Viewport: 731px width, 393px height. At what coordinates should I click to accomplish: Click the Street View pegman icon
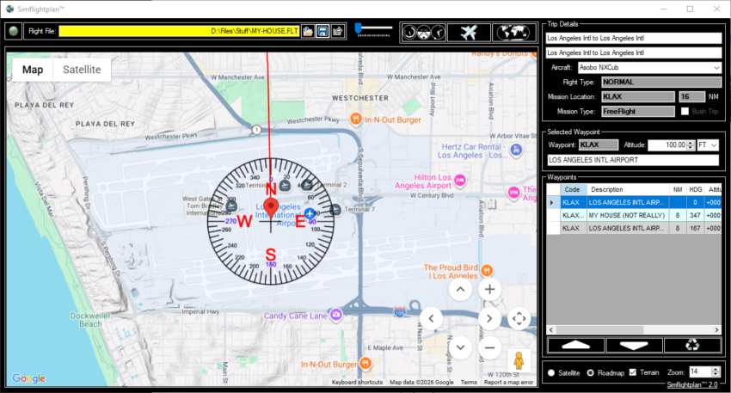pyautogui.click(x=519, y=361)
